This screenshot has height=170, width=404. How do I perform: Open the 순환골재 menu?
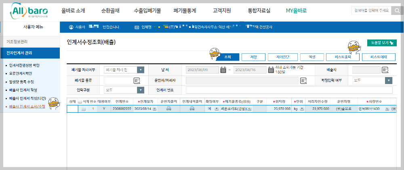pos(111,11)
